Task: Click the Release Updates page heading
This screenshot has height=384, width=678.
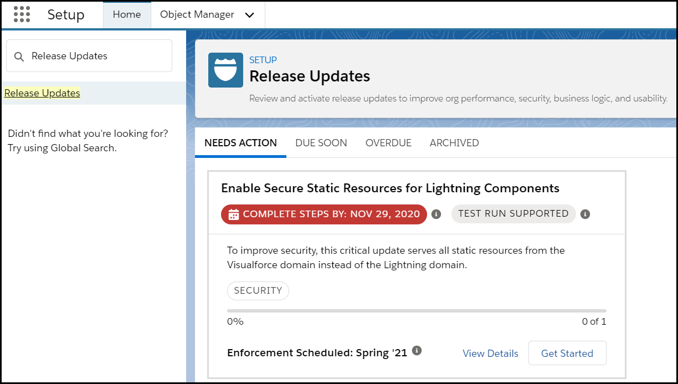Action: pyautogui.click(x=310, y=76)
